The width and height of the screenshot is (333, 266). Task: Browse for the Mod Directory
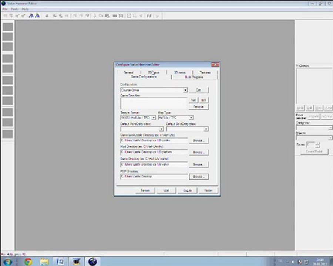[199, 152]
